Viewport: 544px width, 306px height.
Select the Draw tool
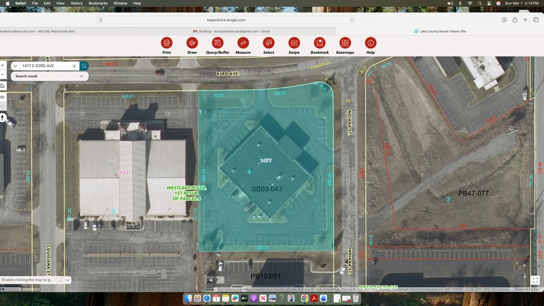(x=192, y=43)
